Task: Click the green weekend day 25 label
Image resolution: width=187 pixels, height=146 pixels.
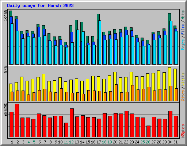Action: point(142,142)
